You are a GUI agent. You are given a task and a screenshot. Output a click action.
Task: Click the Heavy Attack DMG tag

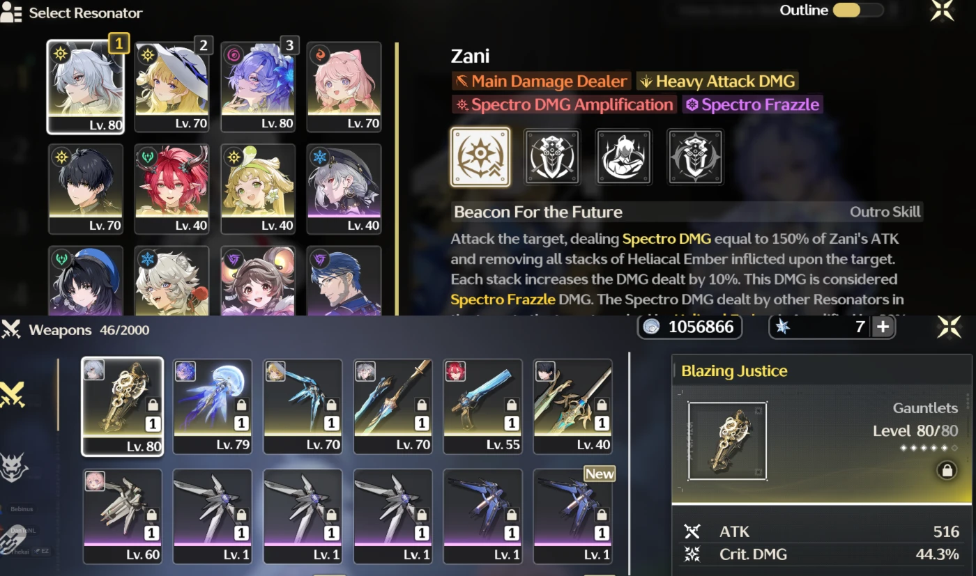717,81
